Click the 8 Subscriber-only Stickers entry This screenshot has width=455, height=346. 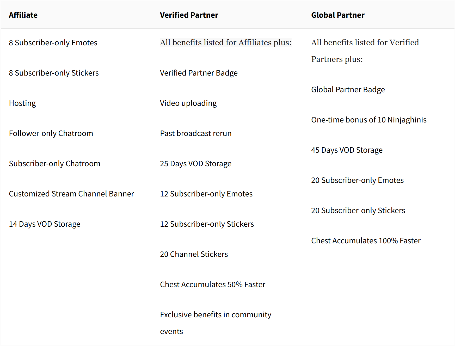tap(54, 73)
